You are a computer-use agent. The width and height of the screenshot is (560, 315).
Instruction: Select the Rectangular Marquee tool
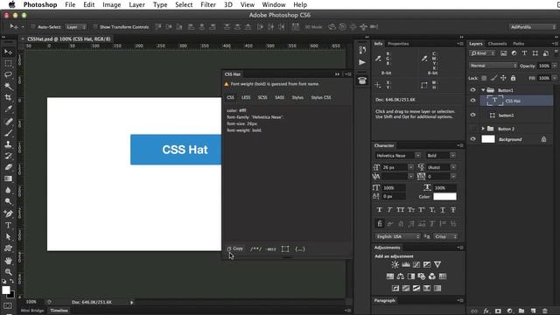coord(8,64)
